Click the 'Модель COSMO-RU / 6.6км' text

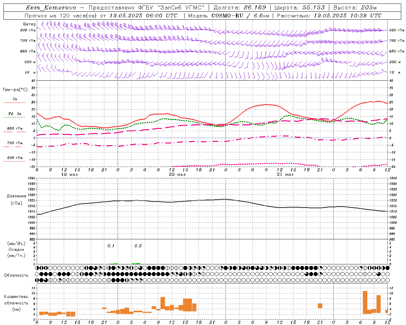pyautogui.click(x=229, y=16)
